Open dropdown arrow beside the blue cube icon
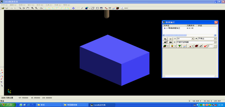225x107 pixels. point(90,8)
